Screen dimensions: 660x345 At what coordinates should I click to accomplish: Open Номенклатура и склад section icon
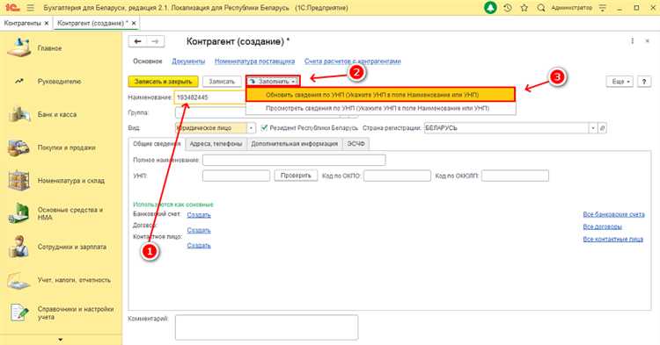click(19, 181)
